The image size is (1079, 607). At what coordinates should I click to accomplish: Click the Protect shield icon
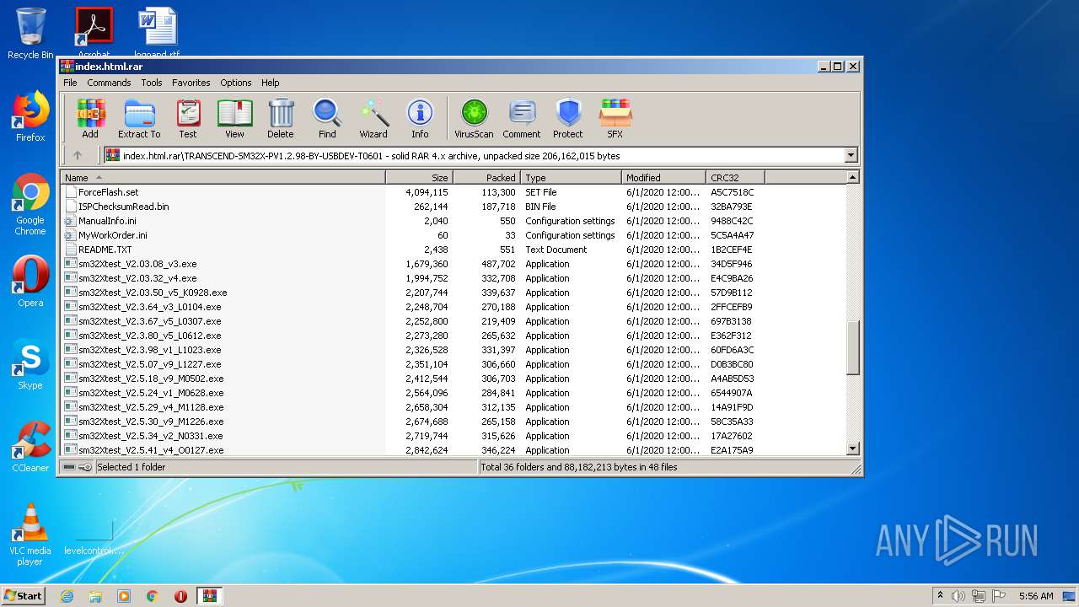pyautogui.click(x=568, y=118)
